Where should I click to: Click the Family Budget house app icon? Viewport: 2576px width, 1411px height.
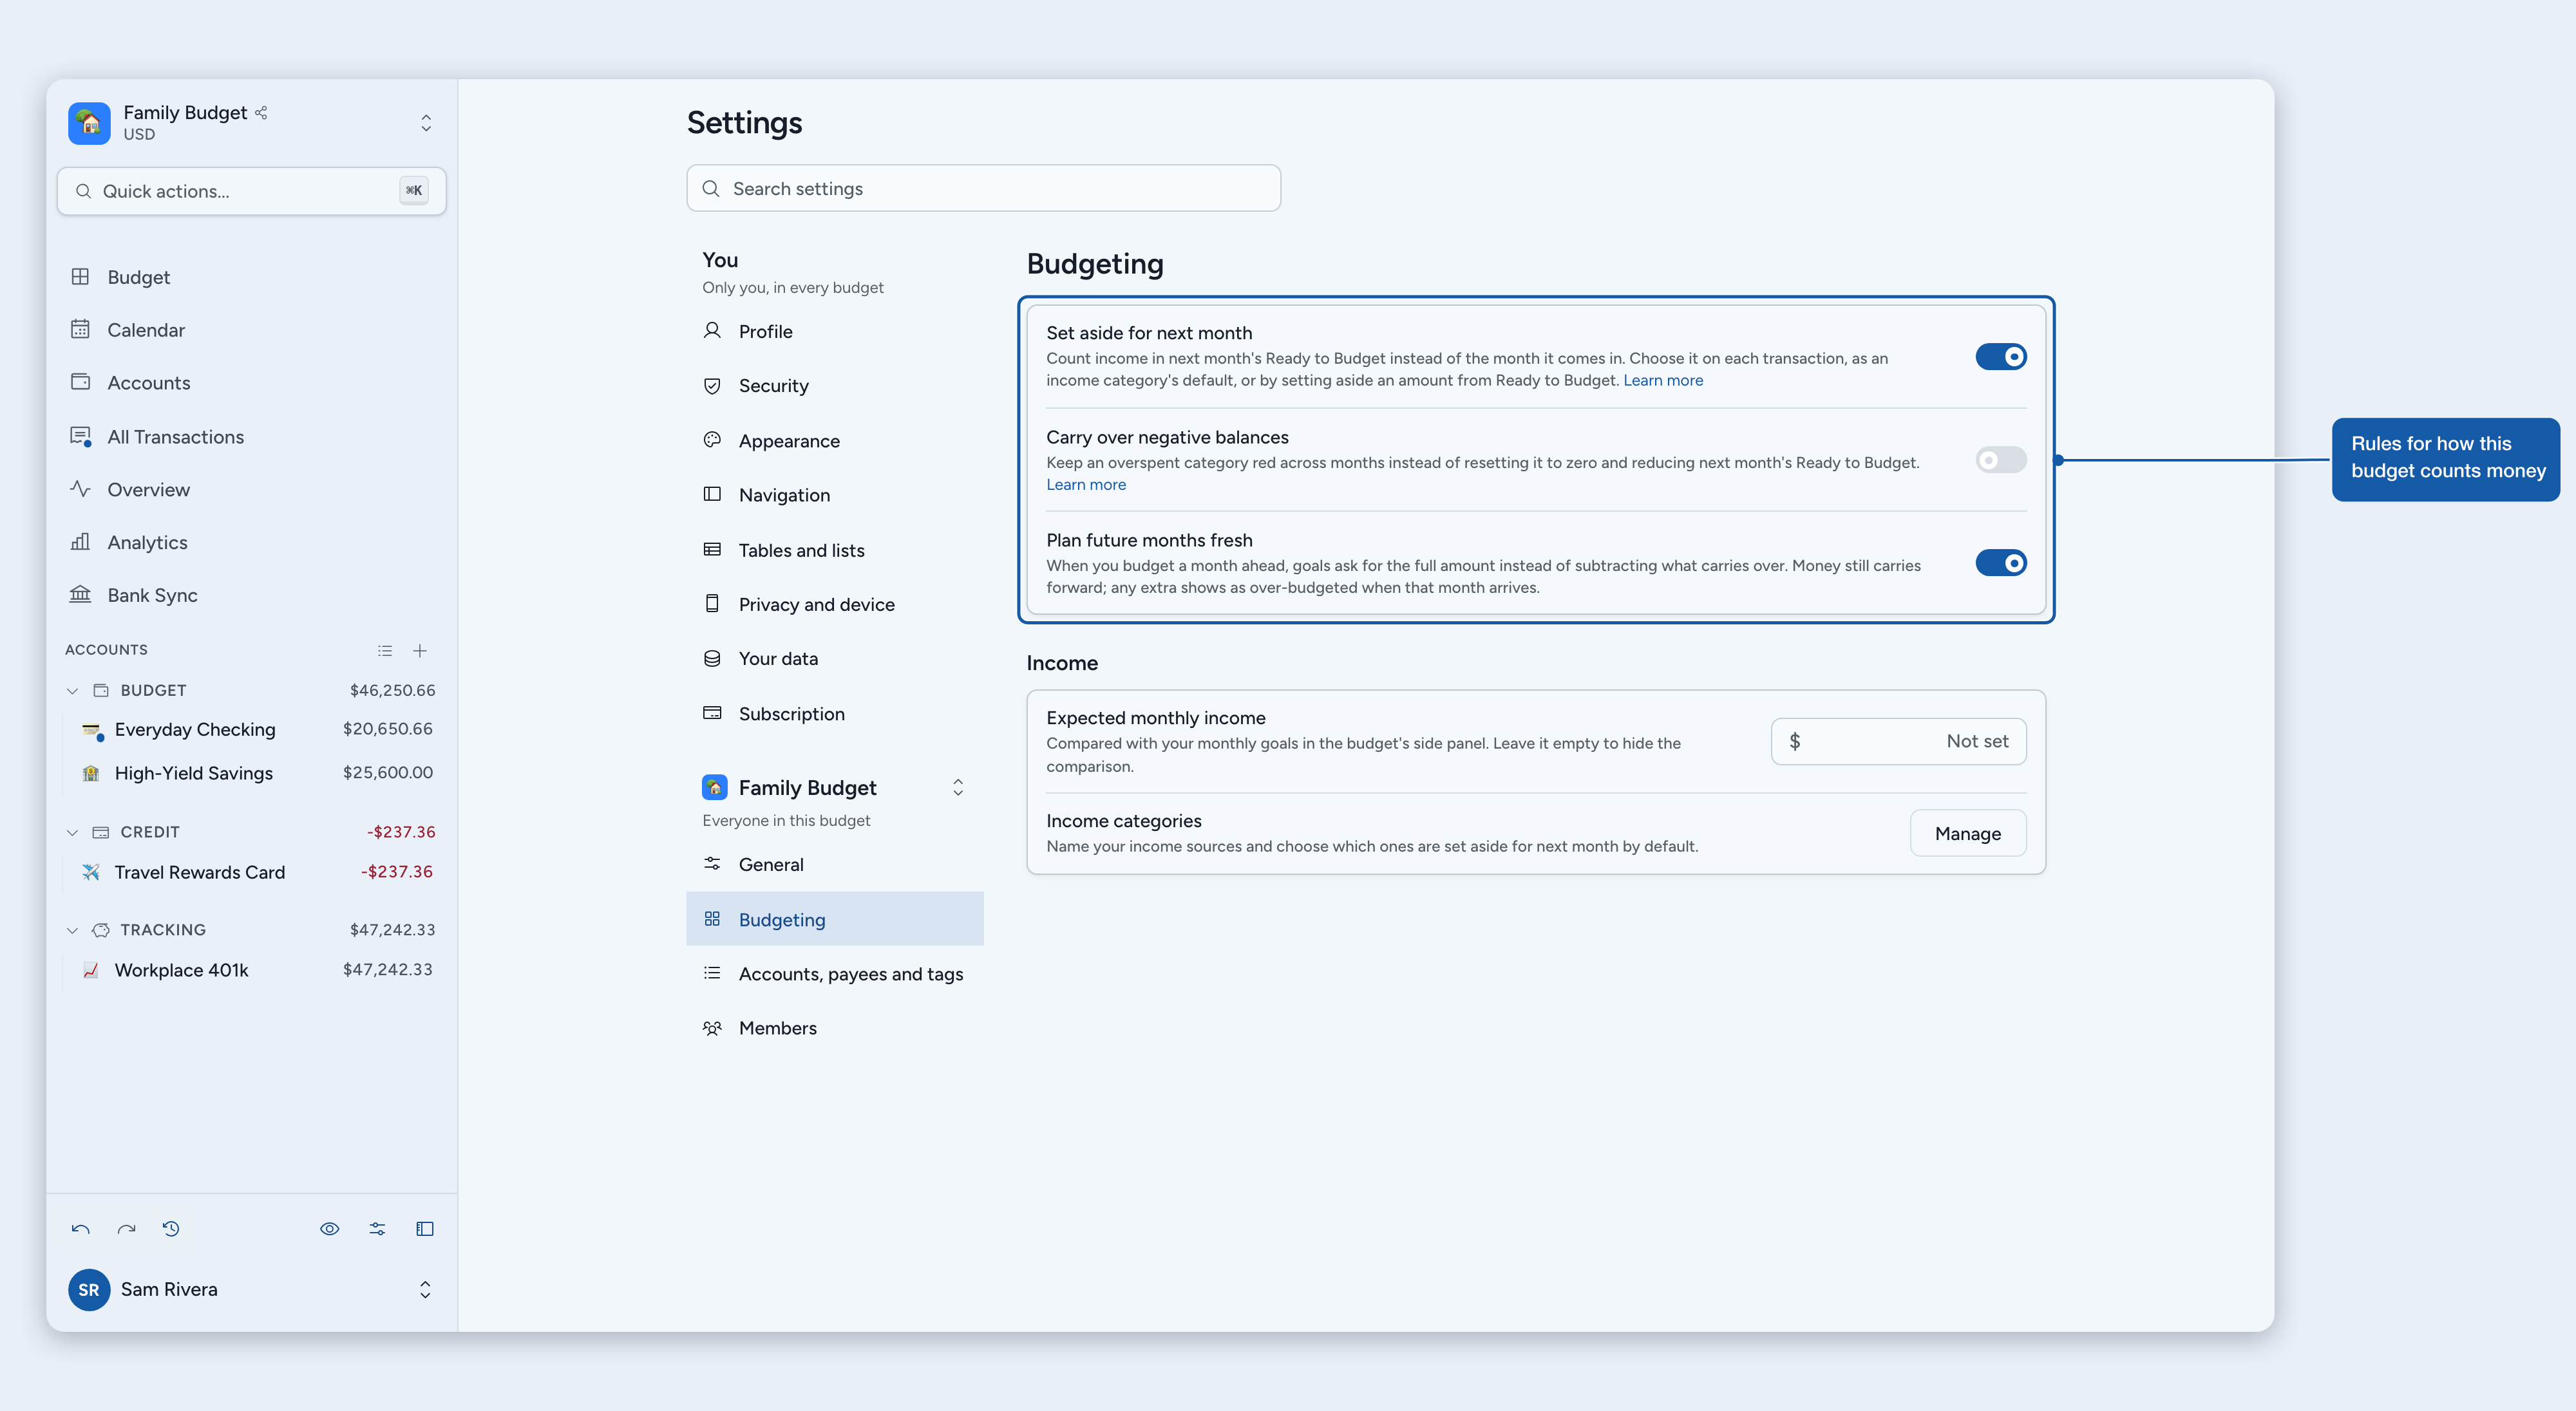[89, 123]
